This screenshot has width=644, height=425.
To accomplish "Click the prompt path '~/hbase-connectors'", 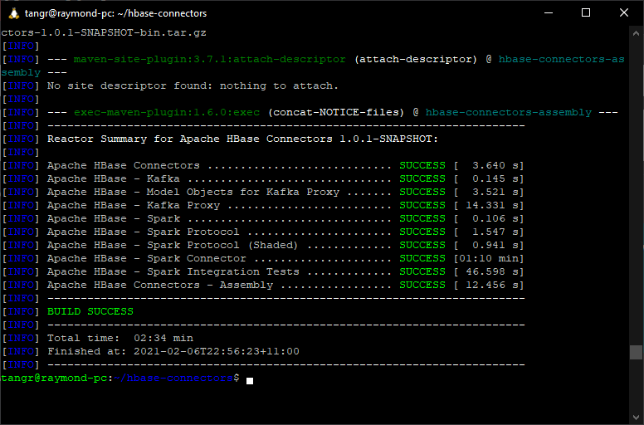I will 173,378.
